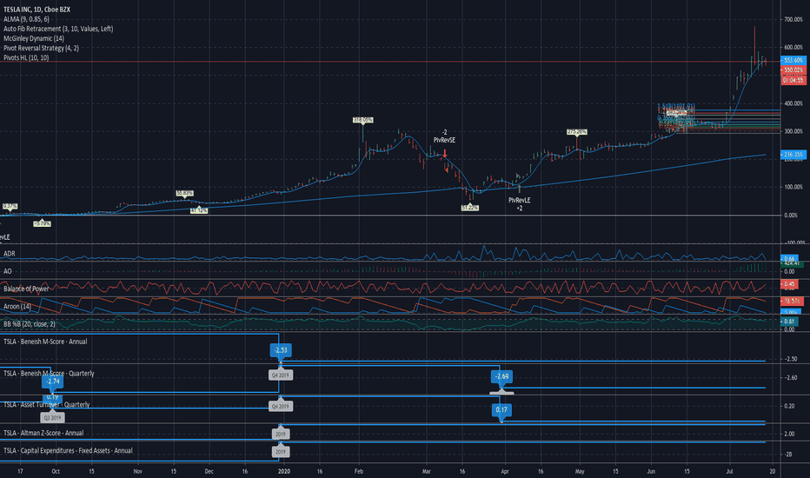
Task: Click the 2019 tag in Altman Z-Score pane
Action: tap(281, 434)
